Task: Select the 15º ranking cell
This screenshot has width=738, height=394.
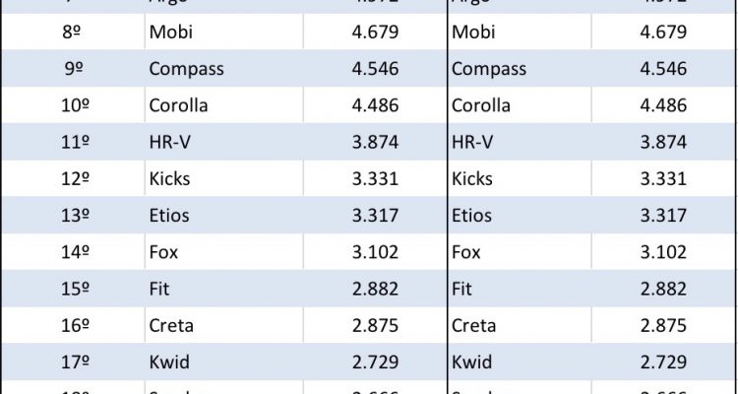Action: 71,288
